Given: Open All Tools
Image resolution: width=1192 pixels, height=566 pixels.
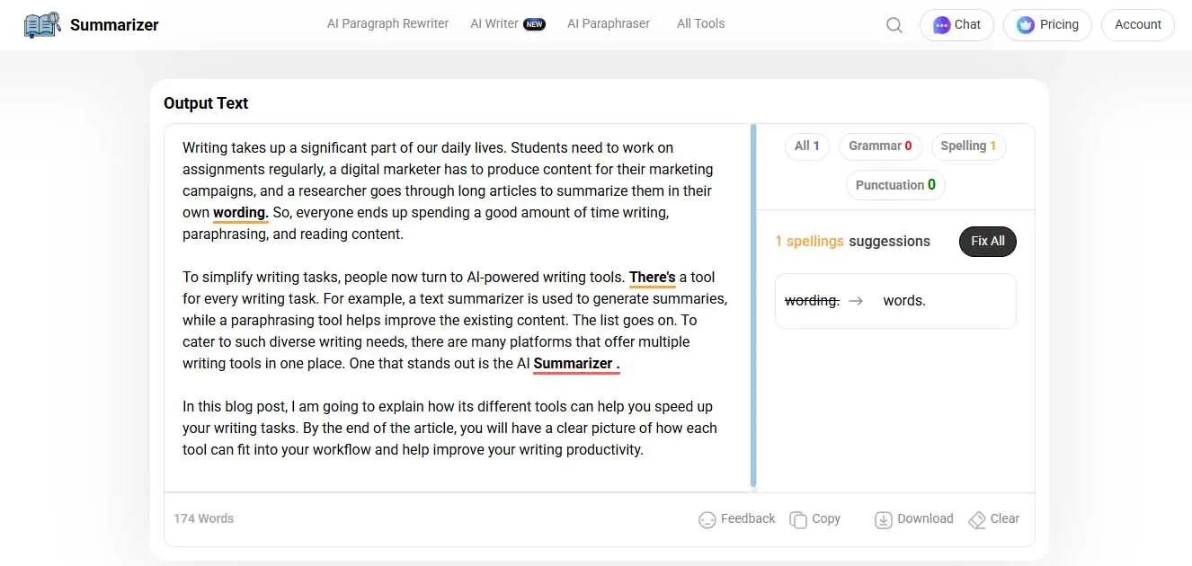Looking at the screenshot, I should pos(700,23).
